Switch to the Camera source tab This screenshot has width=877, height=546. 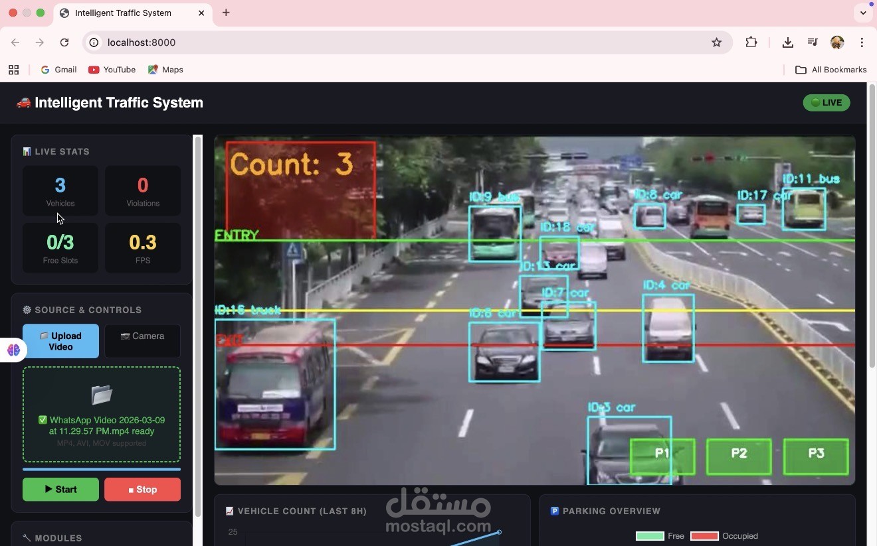click(x=143, y=341)
